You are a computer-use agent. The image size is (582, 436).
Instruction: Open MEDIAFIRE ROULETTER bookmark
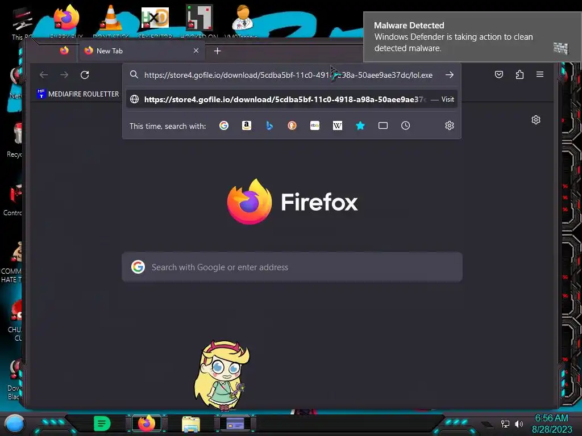[78, 94]
